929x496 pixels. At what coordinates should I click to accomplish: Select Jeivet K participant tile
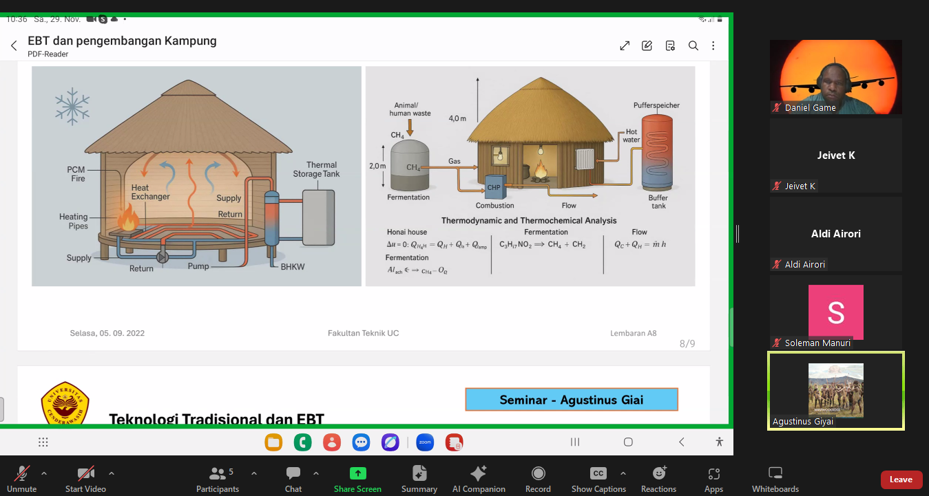coord(836,155)
